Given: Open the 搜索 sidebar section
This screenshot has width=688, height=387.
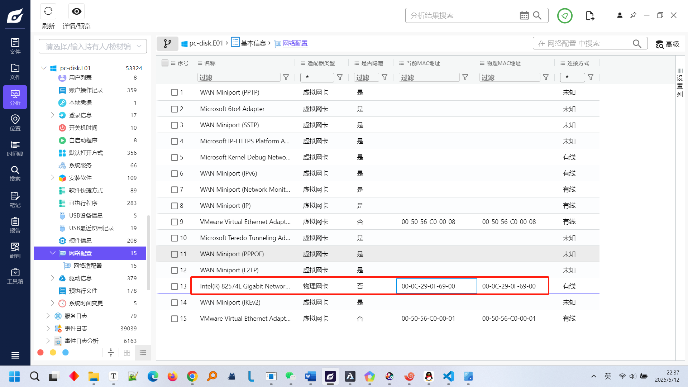Looking at the screenshot, I should click(15, 173).
